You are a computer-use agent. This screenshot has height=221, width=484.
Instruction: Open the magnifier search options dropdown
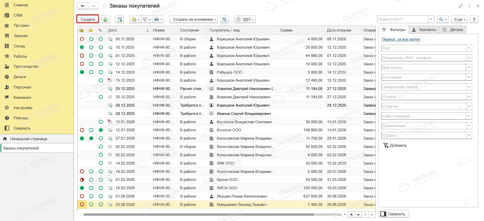pos(443,19)
